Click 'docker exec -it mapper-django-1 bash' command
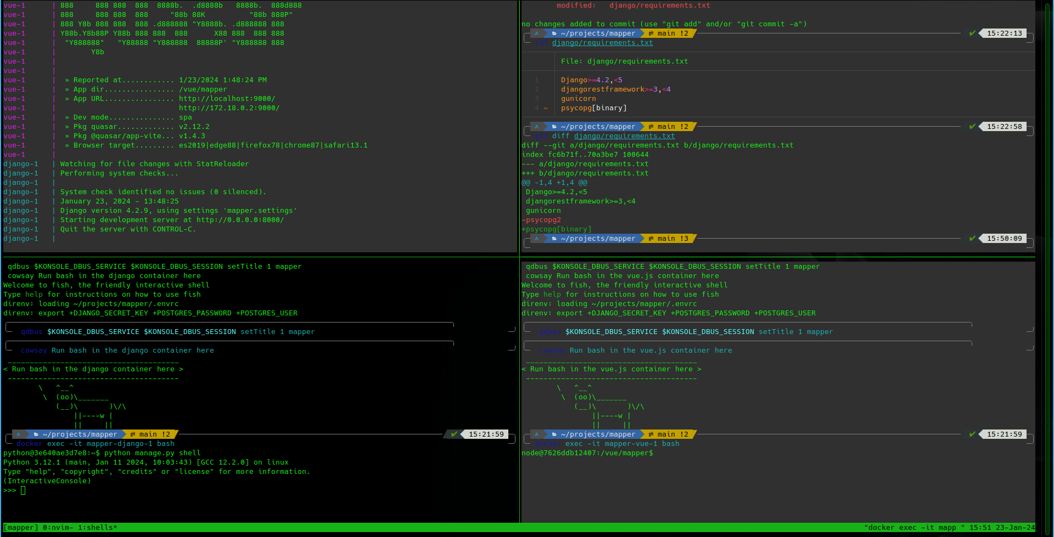1054x537 pixels. coord(96,444)
